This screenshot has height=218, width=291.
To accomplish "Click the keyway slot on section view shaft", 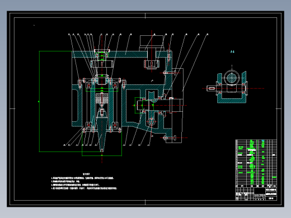I will (212, 88).
